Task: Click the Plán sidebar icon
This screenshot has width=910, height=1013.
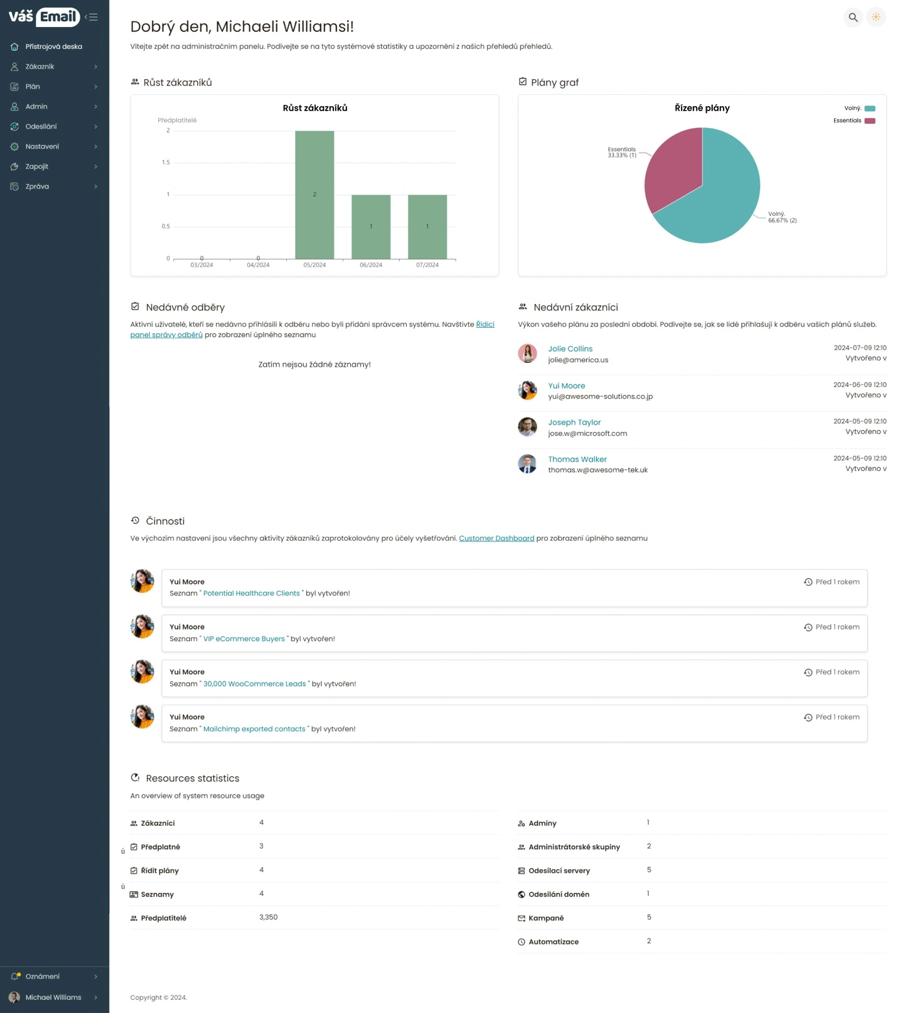Action: click(x=14, y=87)
